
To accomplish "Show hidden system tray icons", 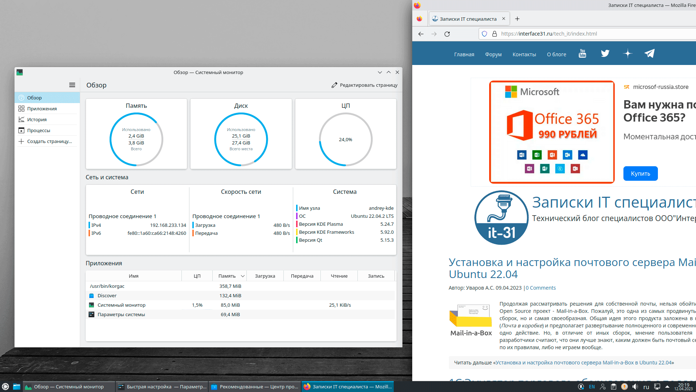I will 667,387.
